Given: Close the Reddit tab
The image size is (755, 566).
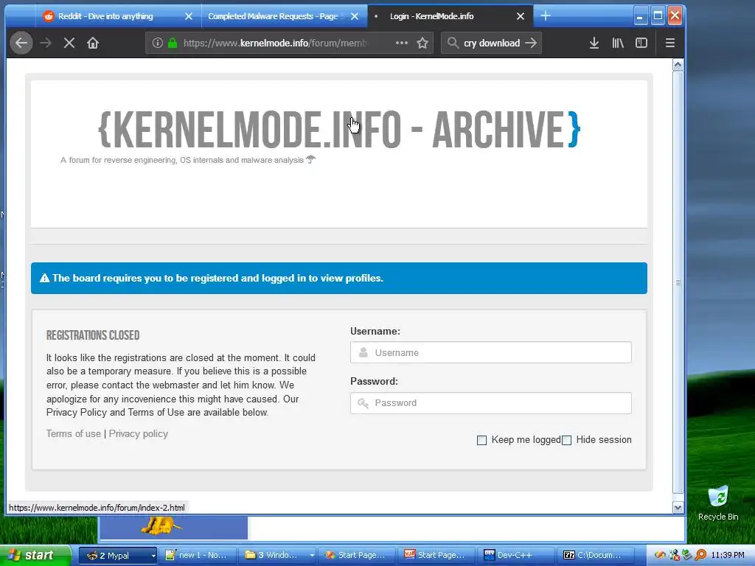Looking at the screenshot, I should coord(189,16).
